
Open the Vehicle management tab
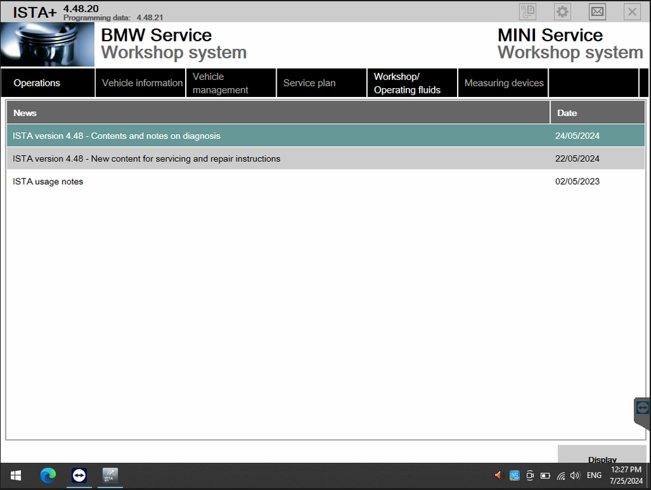[x=231, y=82]
